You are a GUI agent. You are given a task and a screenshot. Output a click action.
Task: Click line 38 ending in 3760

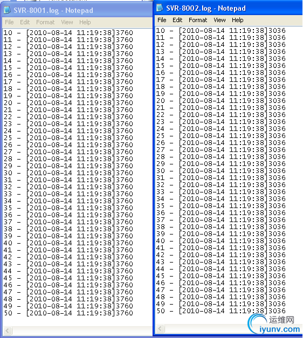click(68, 229)
